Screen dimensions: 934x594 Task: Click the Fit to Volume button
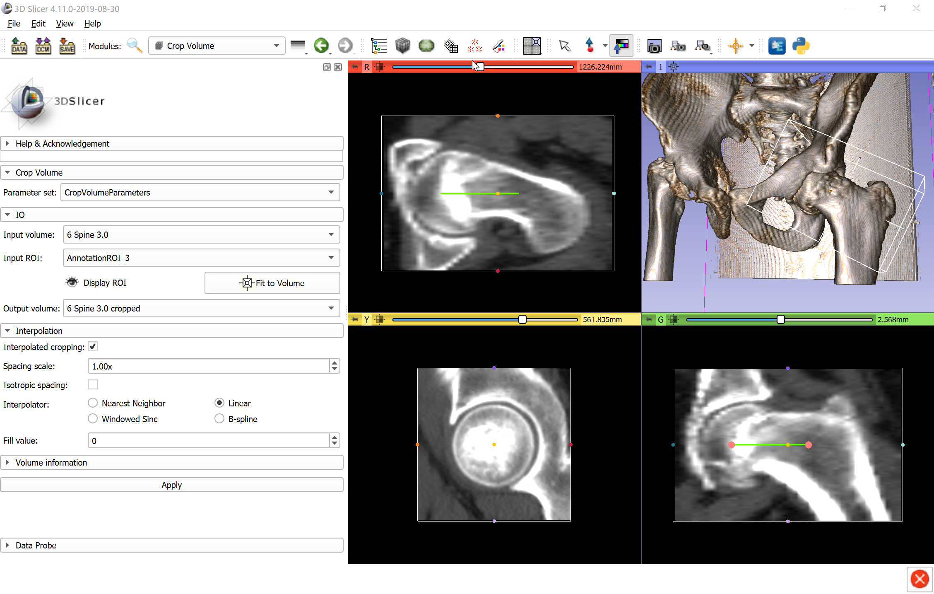272,283
